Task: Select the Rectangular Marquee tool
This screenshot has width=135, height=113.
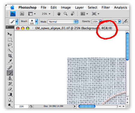Action: pyautogui.click(x=10, y=40)
